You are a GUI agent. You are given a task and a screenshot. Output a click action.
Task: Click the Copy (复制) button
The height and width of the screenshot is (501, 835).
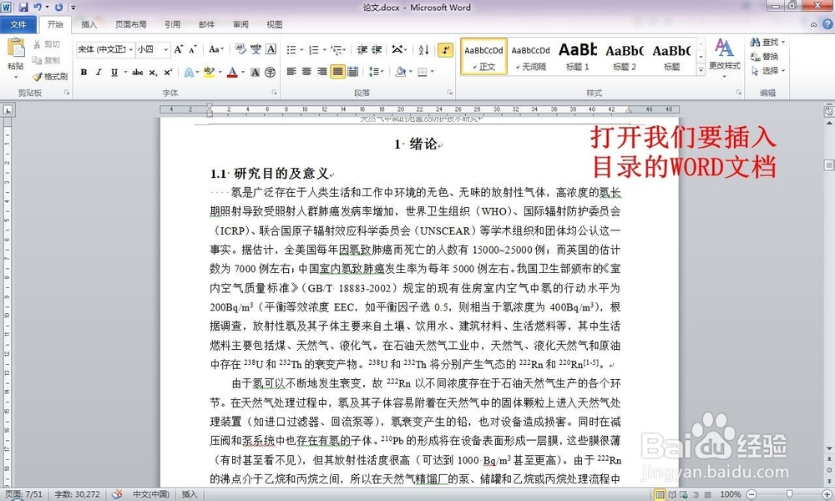46,60
